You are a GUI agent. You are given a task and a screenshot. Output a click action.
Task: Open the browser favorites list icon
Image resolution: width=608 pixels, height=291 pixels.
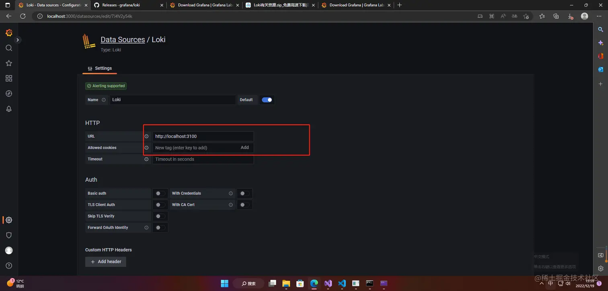542,16
